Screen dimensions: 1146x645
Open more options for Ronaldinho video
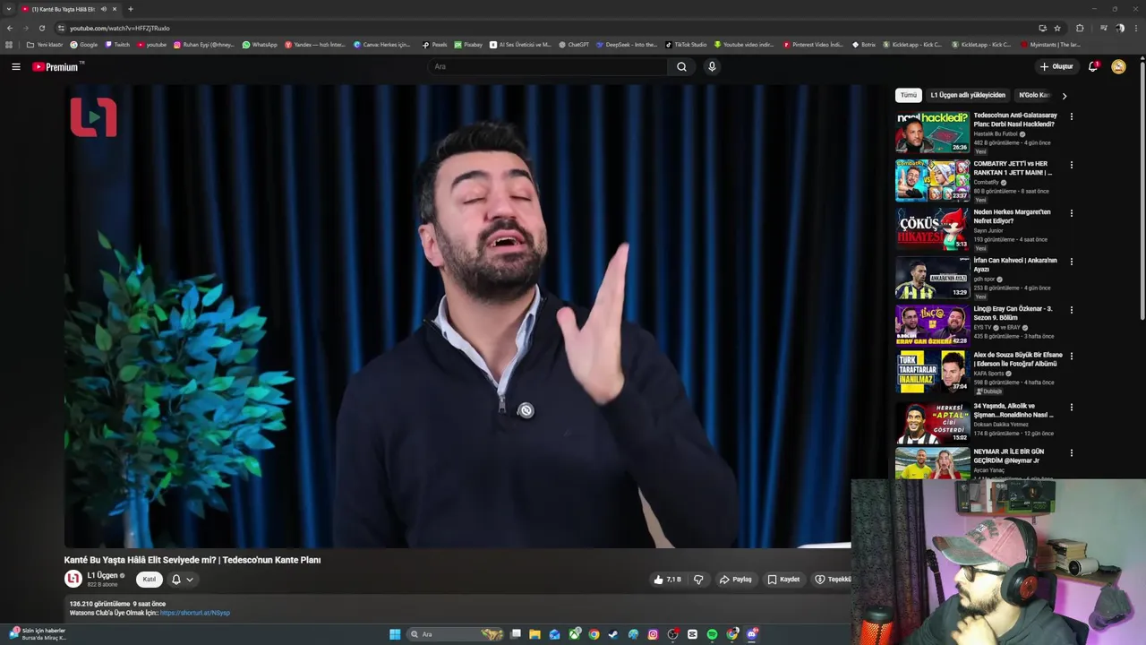click(x=1071, y=408)
